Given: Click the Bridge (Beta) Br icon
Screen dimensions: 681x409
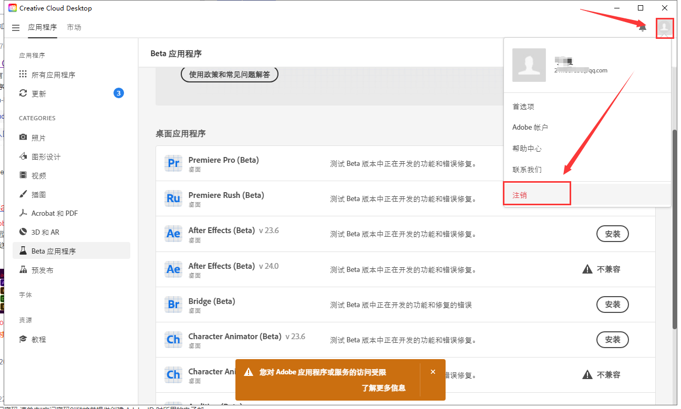Looking at the screenshot, I should [173, 305].
